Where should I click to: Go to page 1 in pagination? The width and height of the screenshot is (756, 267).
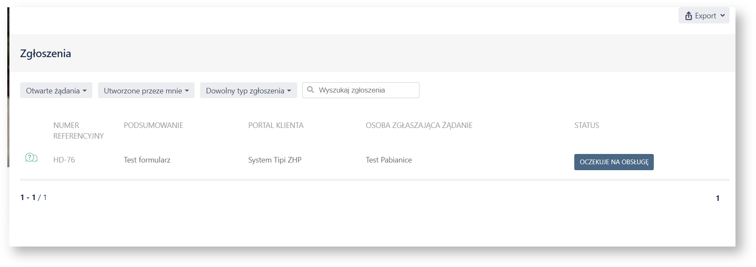(x=718, y=198)
